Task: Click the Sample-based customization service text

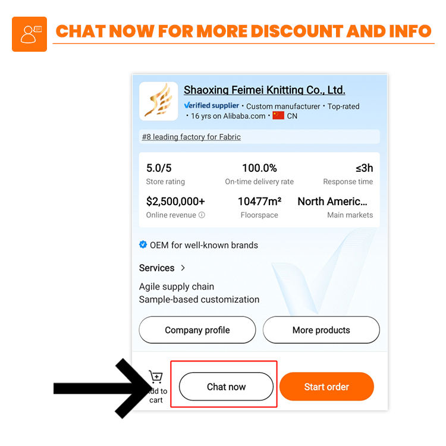Action: tap(199, 299)
